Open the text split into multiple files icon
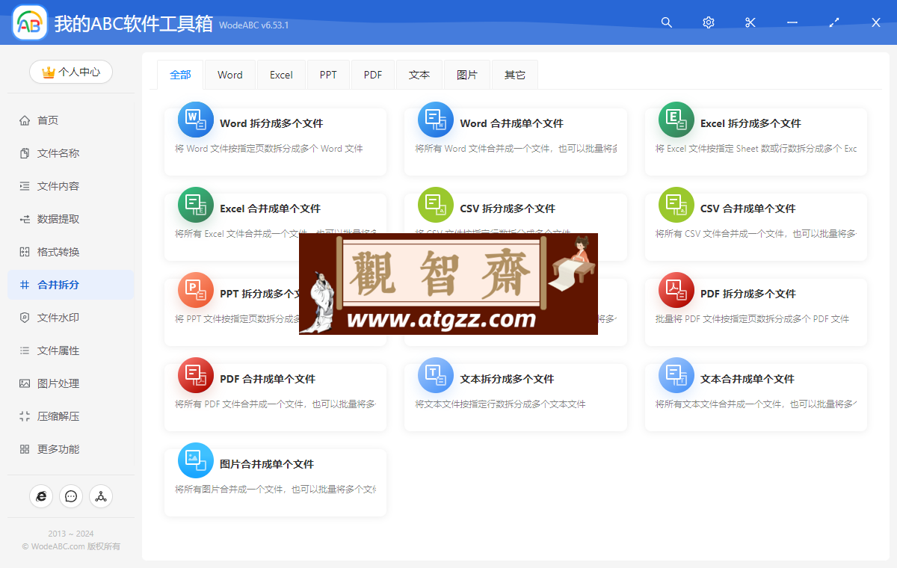This screenshot has width=897, height=568. [x=436, y=375]
